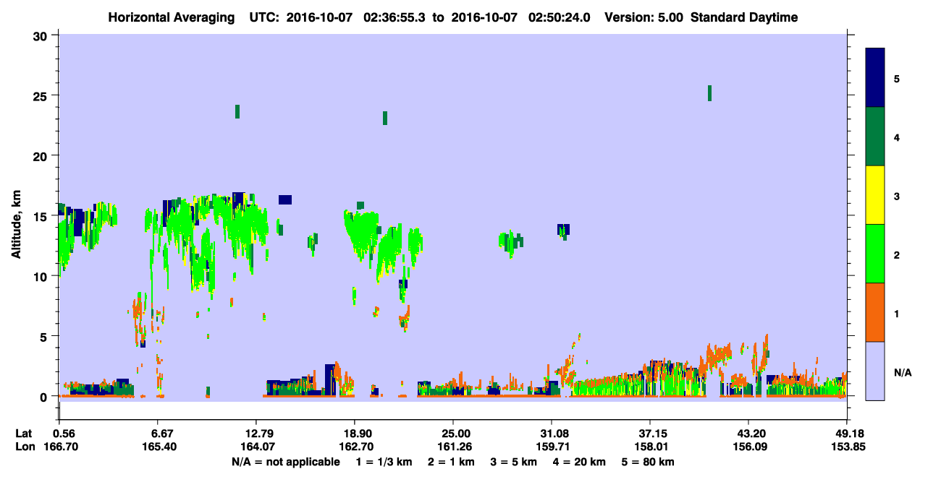Click longitude value 166.70
Screen dimensions: 941x482
(59, 447)
